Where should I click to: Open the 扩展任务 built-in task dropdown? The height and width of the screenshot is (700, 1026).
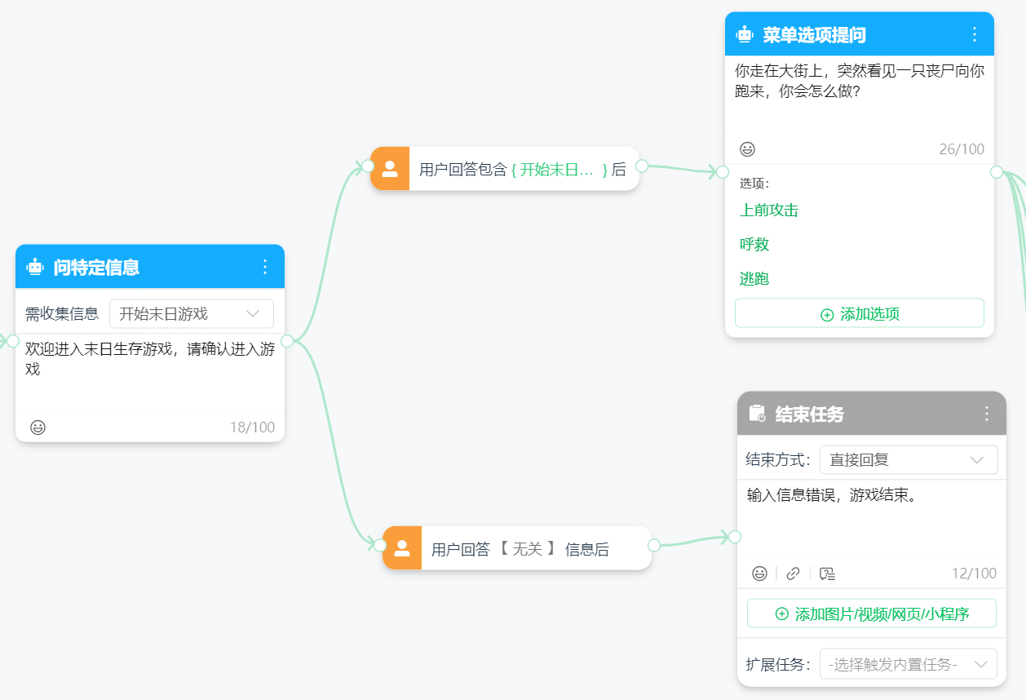[908, 664]
